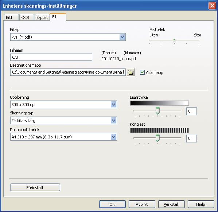Screen dimensions: 218x212
Task: Focus the Filnamn text field
Action: (51, 57)
